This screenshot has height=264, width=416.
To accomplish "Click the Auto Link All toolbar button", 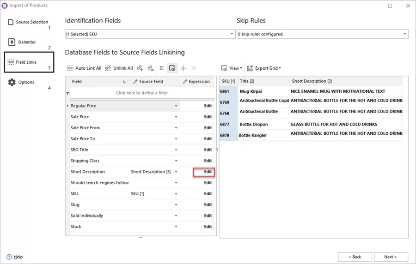I will 84,68.
